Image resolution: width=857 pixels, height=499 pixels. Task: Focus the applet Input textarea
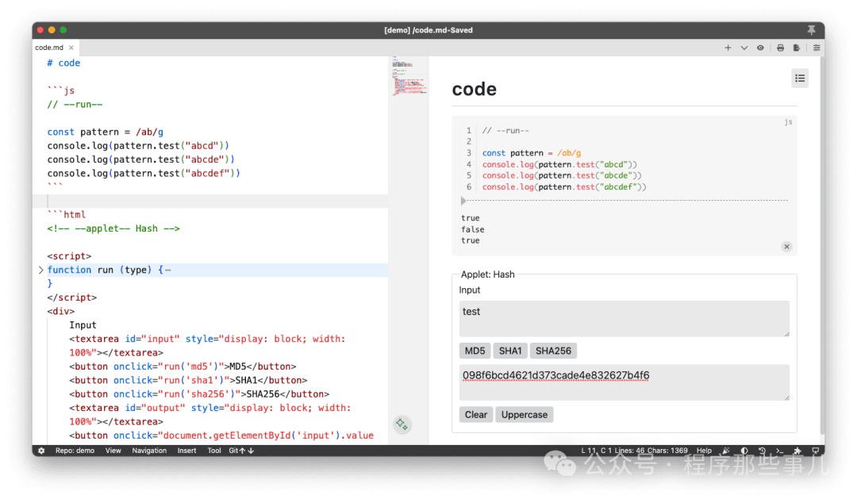[624, 319]
